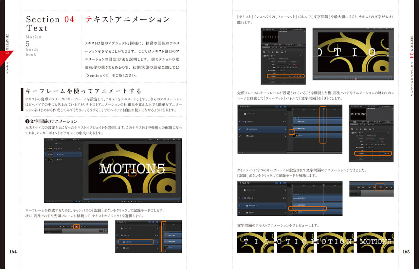Collapse the グループ triangle in page 164 Layers list
Viewport: 419px width, 269px height.
pos(54,149)
